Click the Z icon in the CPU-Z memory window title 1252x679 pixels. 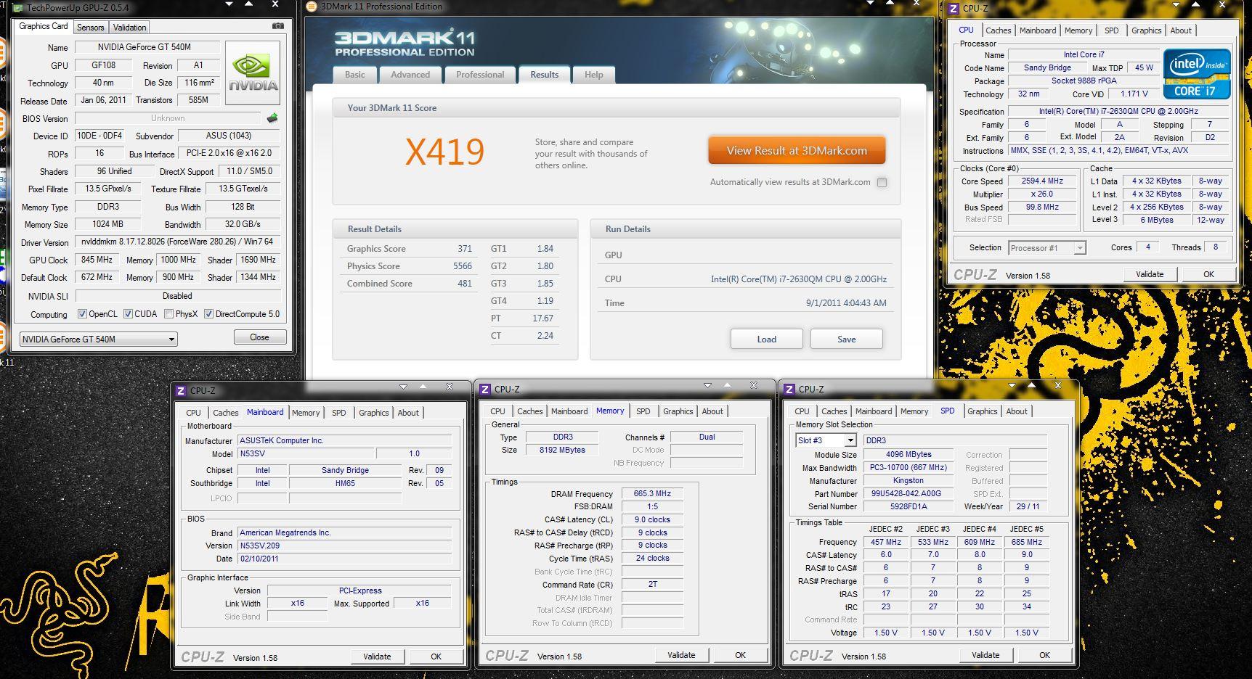(x=485, y=390)
